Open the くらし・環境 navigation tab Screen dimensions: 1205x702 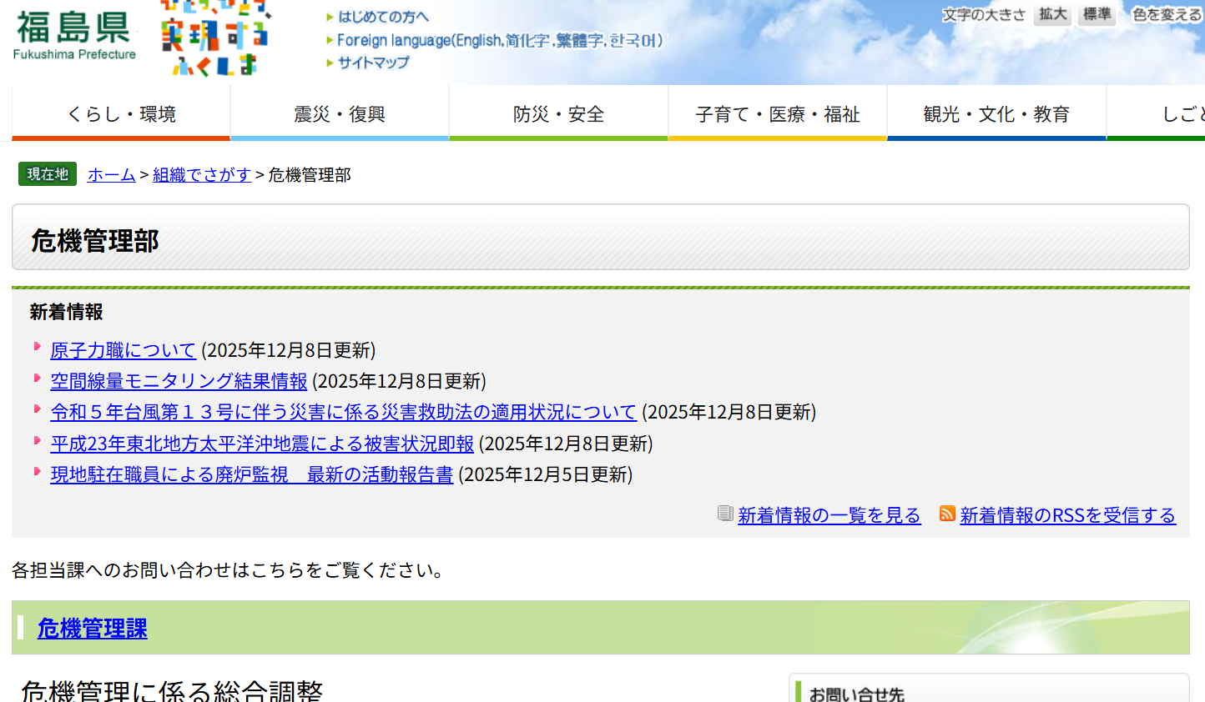121,114
